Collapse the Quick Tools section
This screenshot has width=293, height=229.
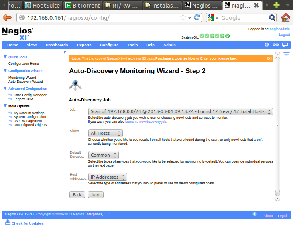point(5,57)
